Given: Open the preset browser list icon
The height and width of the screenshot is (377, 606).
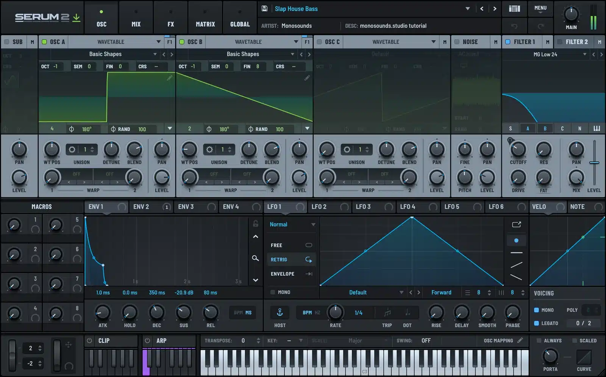Looking at the screenshot, I should pyautogui.click(x=514, y=9).
